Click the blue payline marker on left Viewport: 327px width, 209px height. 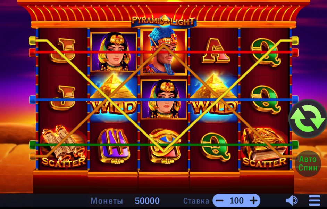click(33, 100)
